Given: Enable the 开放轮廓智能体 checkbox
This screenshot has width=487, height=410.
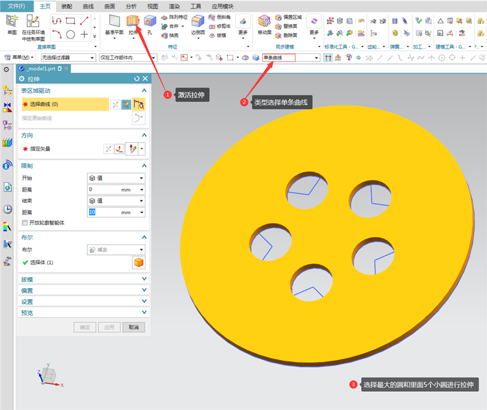Looking at the screenshot, I should [x=25, y=223].
